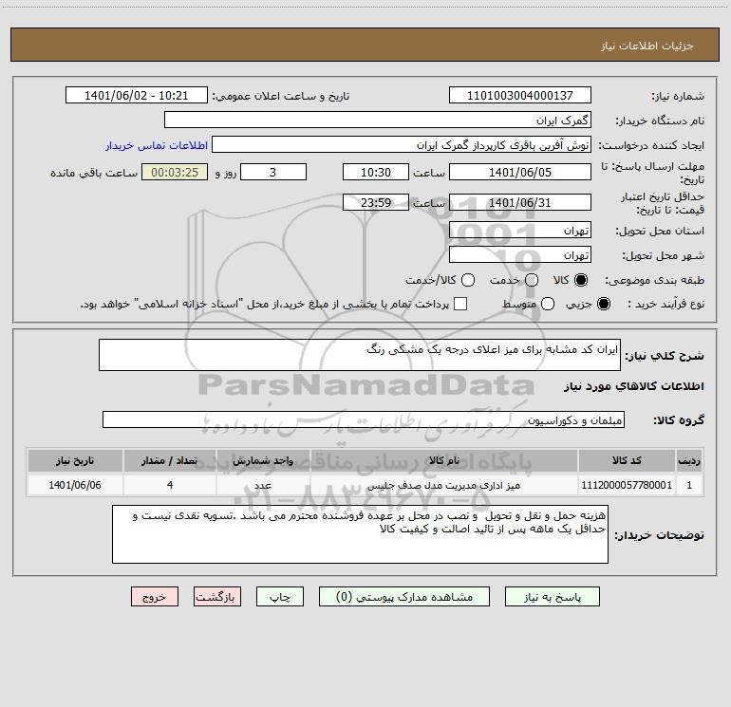Click the delivery city field تهران

click(520, 255)
